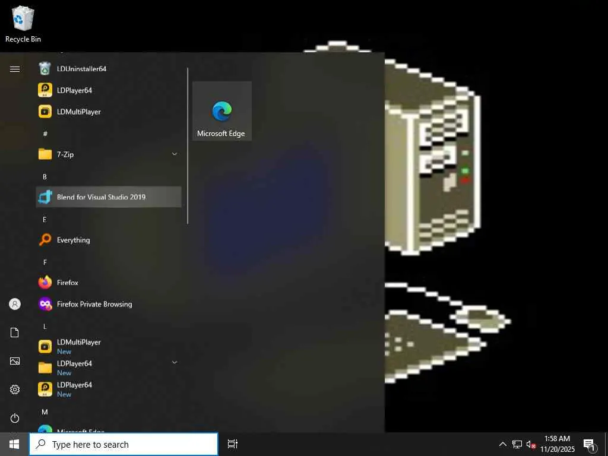Click the B letter group header

45,176
